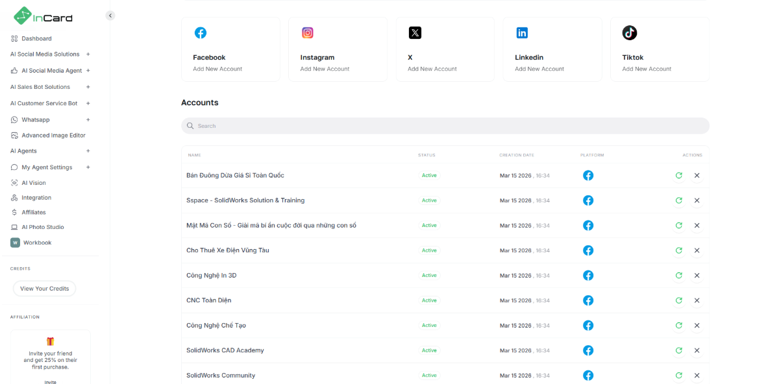Remove the SolidWorks Community account

(x=697, y=376)
